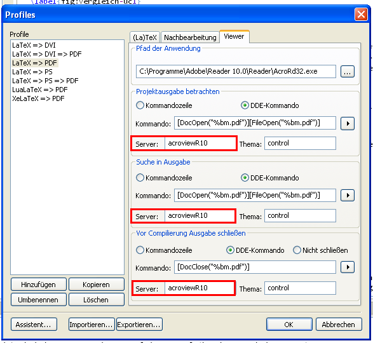The height and width of the screenshot is (343, 373).
Task: Edit Server field under Vor Compilierung schließen
Action: [x=200, y=288]
